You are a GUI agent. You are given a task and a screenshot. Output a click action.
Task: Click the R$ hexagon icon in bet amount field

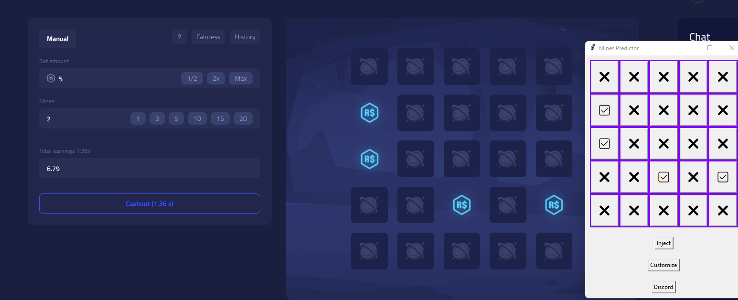tap(51, 78)
